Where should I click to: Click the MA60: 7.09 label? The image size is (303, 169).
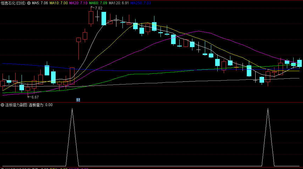pos(98,3)
